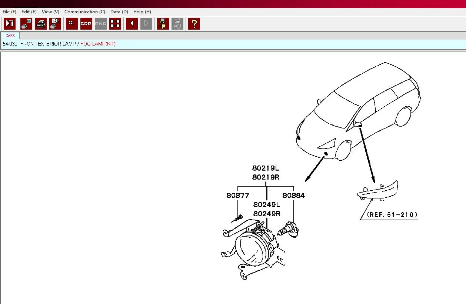Open the Help (H) menu
Image resolution: width=466 pixels, height=304 pixels.
click(x=142, y=12)
